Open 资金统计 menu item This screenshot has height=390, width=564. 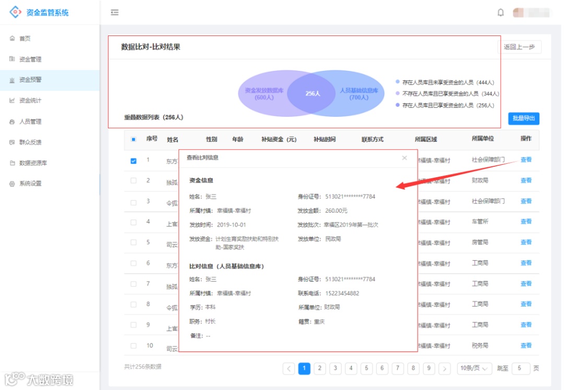50,101
